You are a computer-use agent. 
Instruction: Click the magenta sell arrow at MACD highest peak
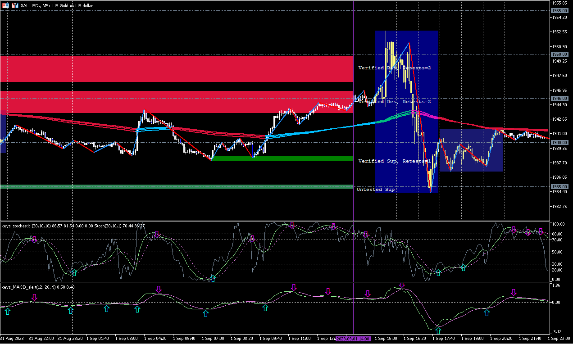[x=402, y=285]
